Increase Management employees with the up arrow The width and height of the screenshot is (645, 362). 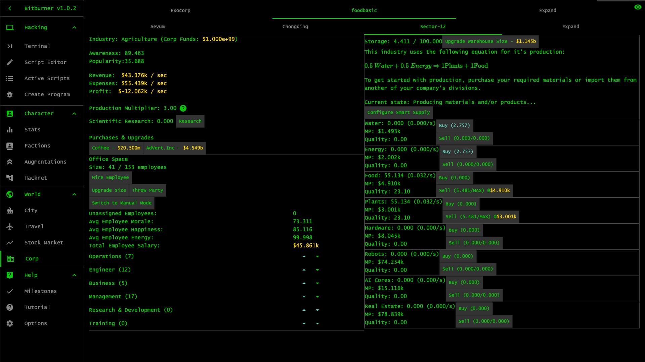[x=304, y=296]
